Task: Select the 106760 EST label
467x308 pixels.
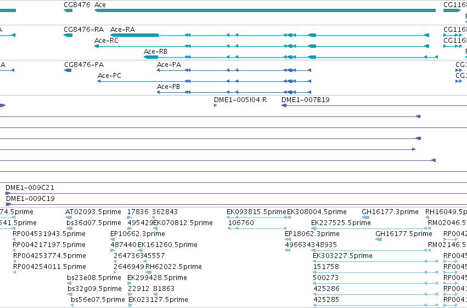Action: [241, 223]
